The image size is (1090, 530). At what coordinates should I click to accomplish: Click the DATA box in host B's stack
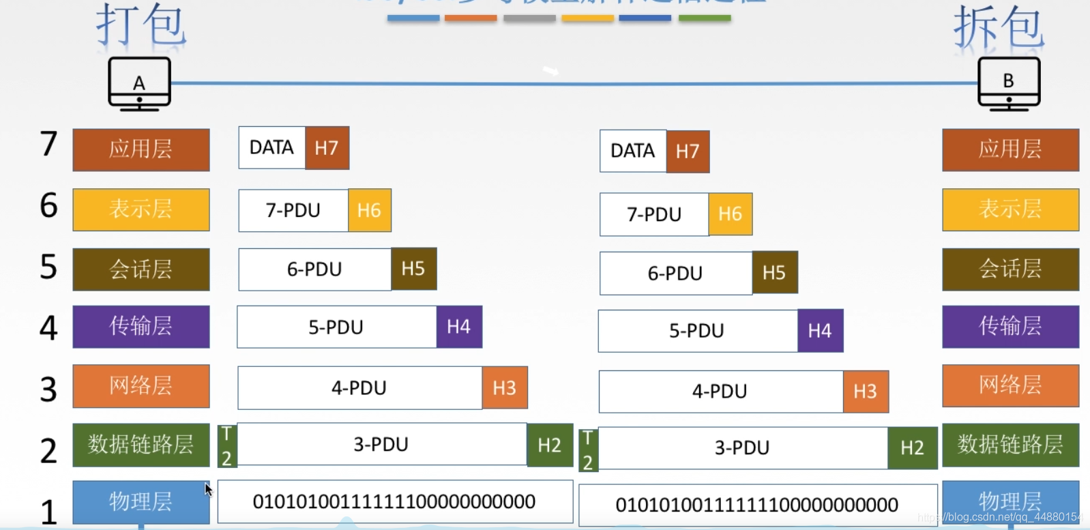click(x=633, y=151)
